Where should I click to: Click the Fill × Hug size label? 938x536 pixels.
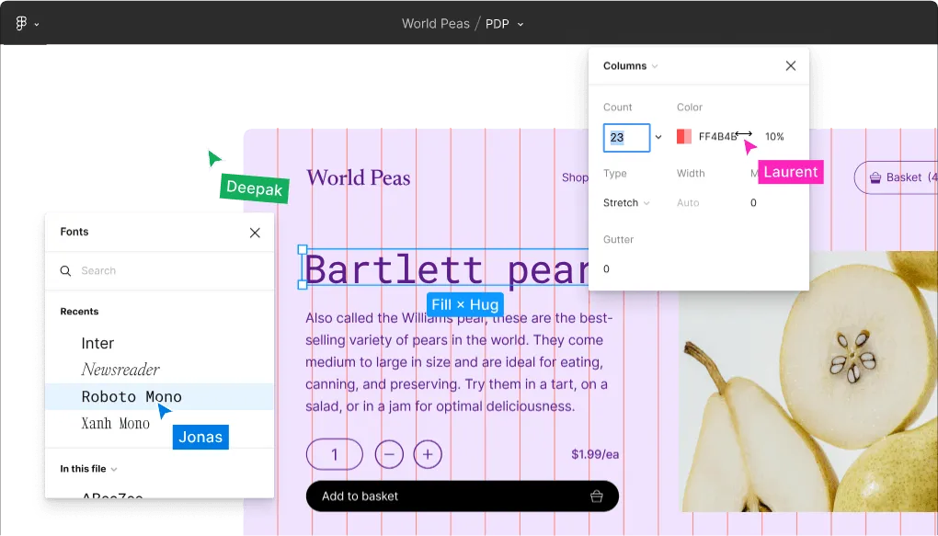click(464, 304)
